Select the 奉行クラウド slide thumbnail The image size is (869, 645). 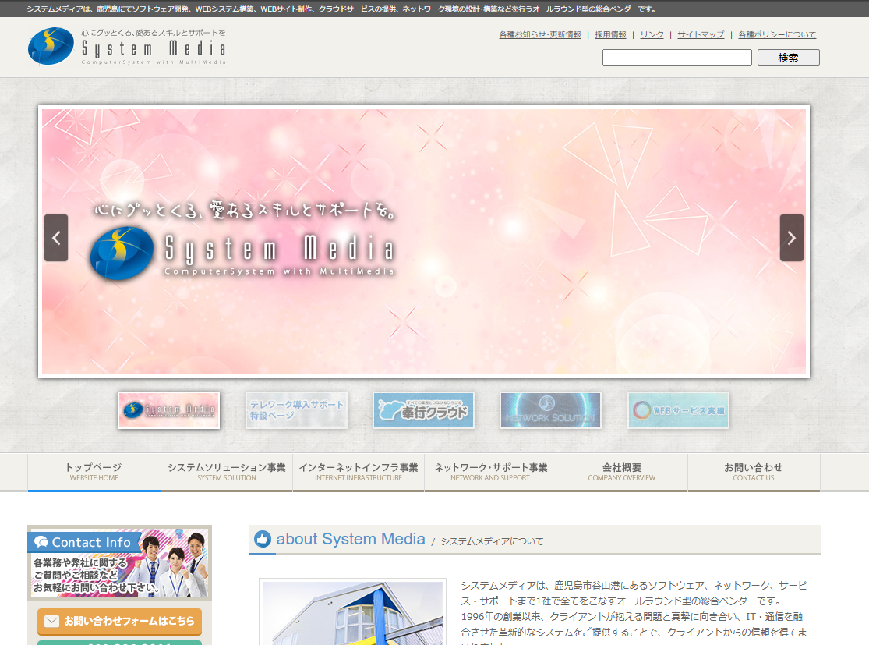(x=423, y=410)
